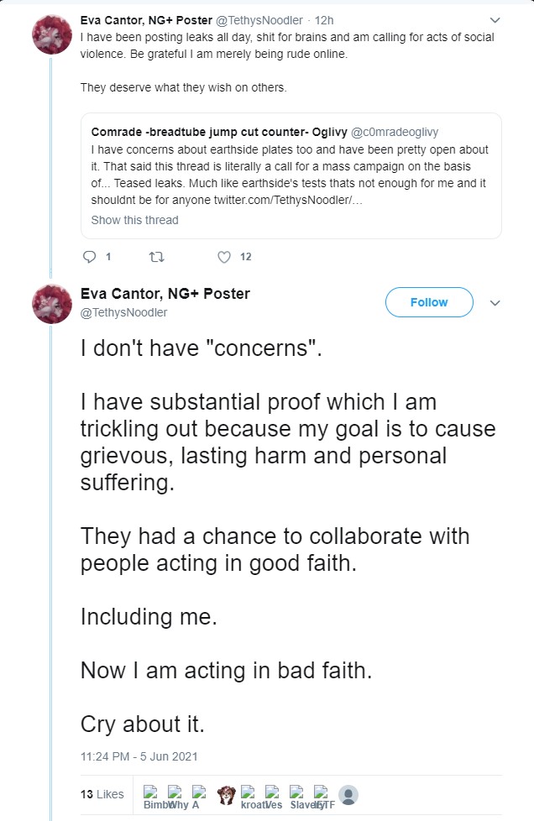Image resolution: width=534 pixels, height=821 pixels.
Task: Click the kroat liker avatar
Action: (x=249, y=797)
